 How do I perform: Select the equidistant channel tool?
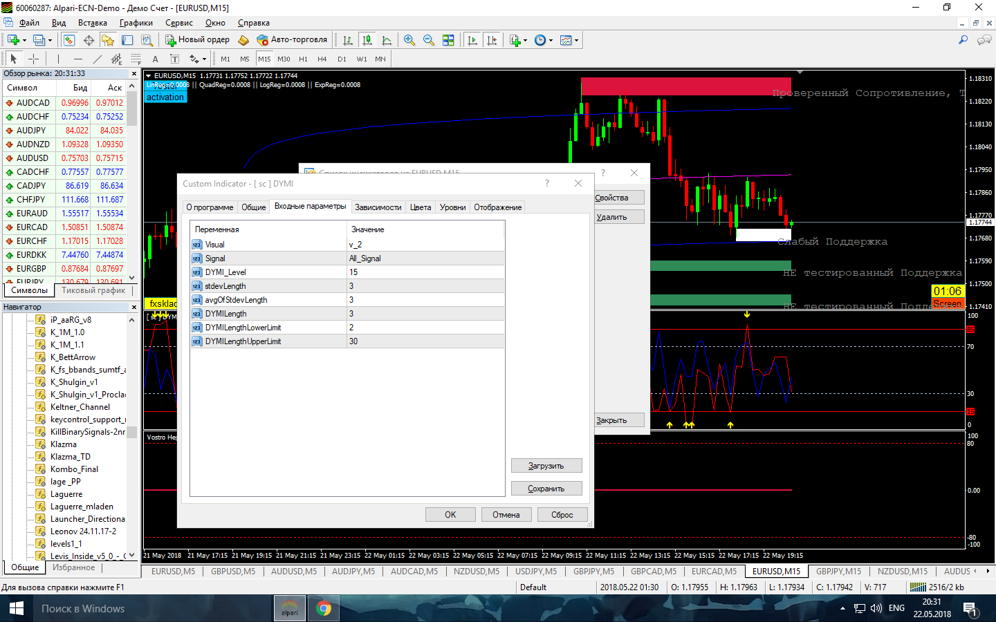(x=117, y=59)
